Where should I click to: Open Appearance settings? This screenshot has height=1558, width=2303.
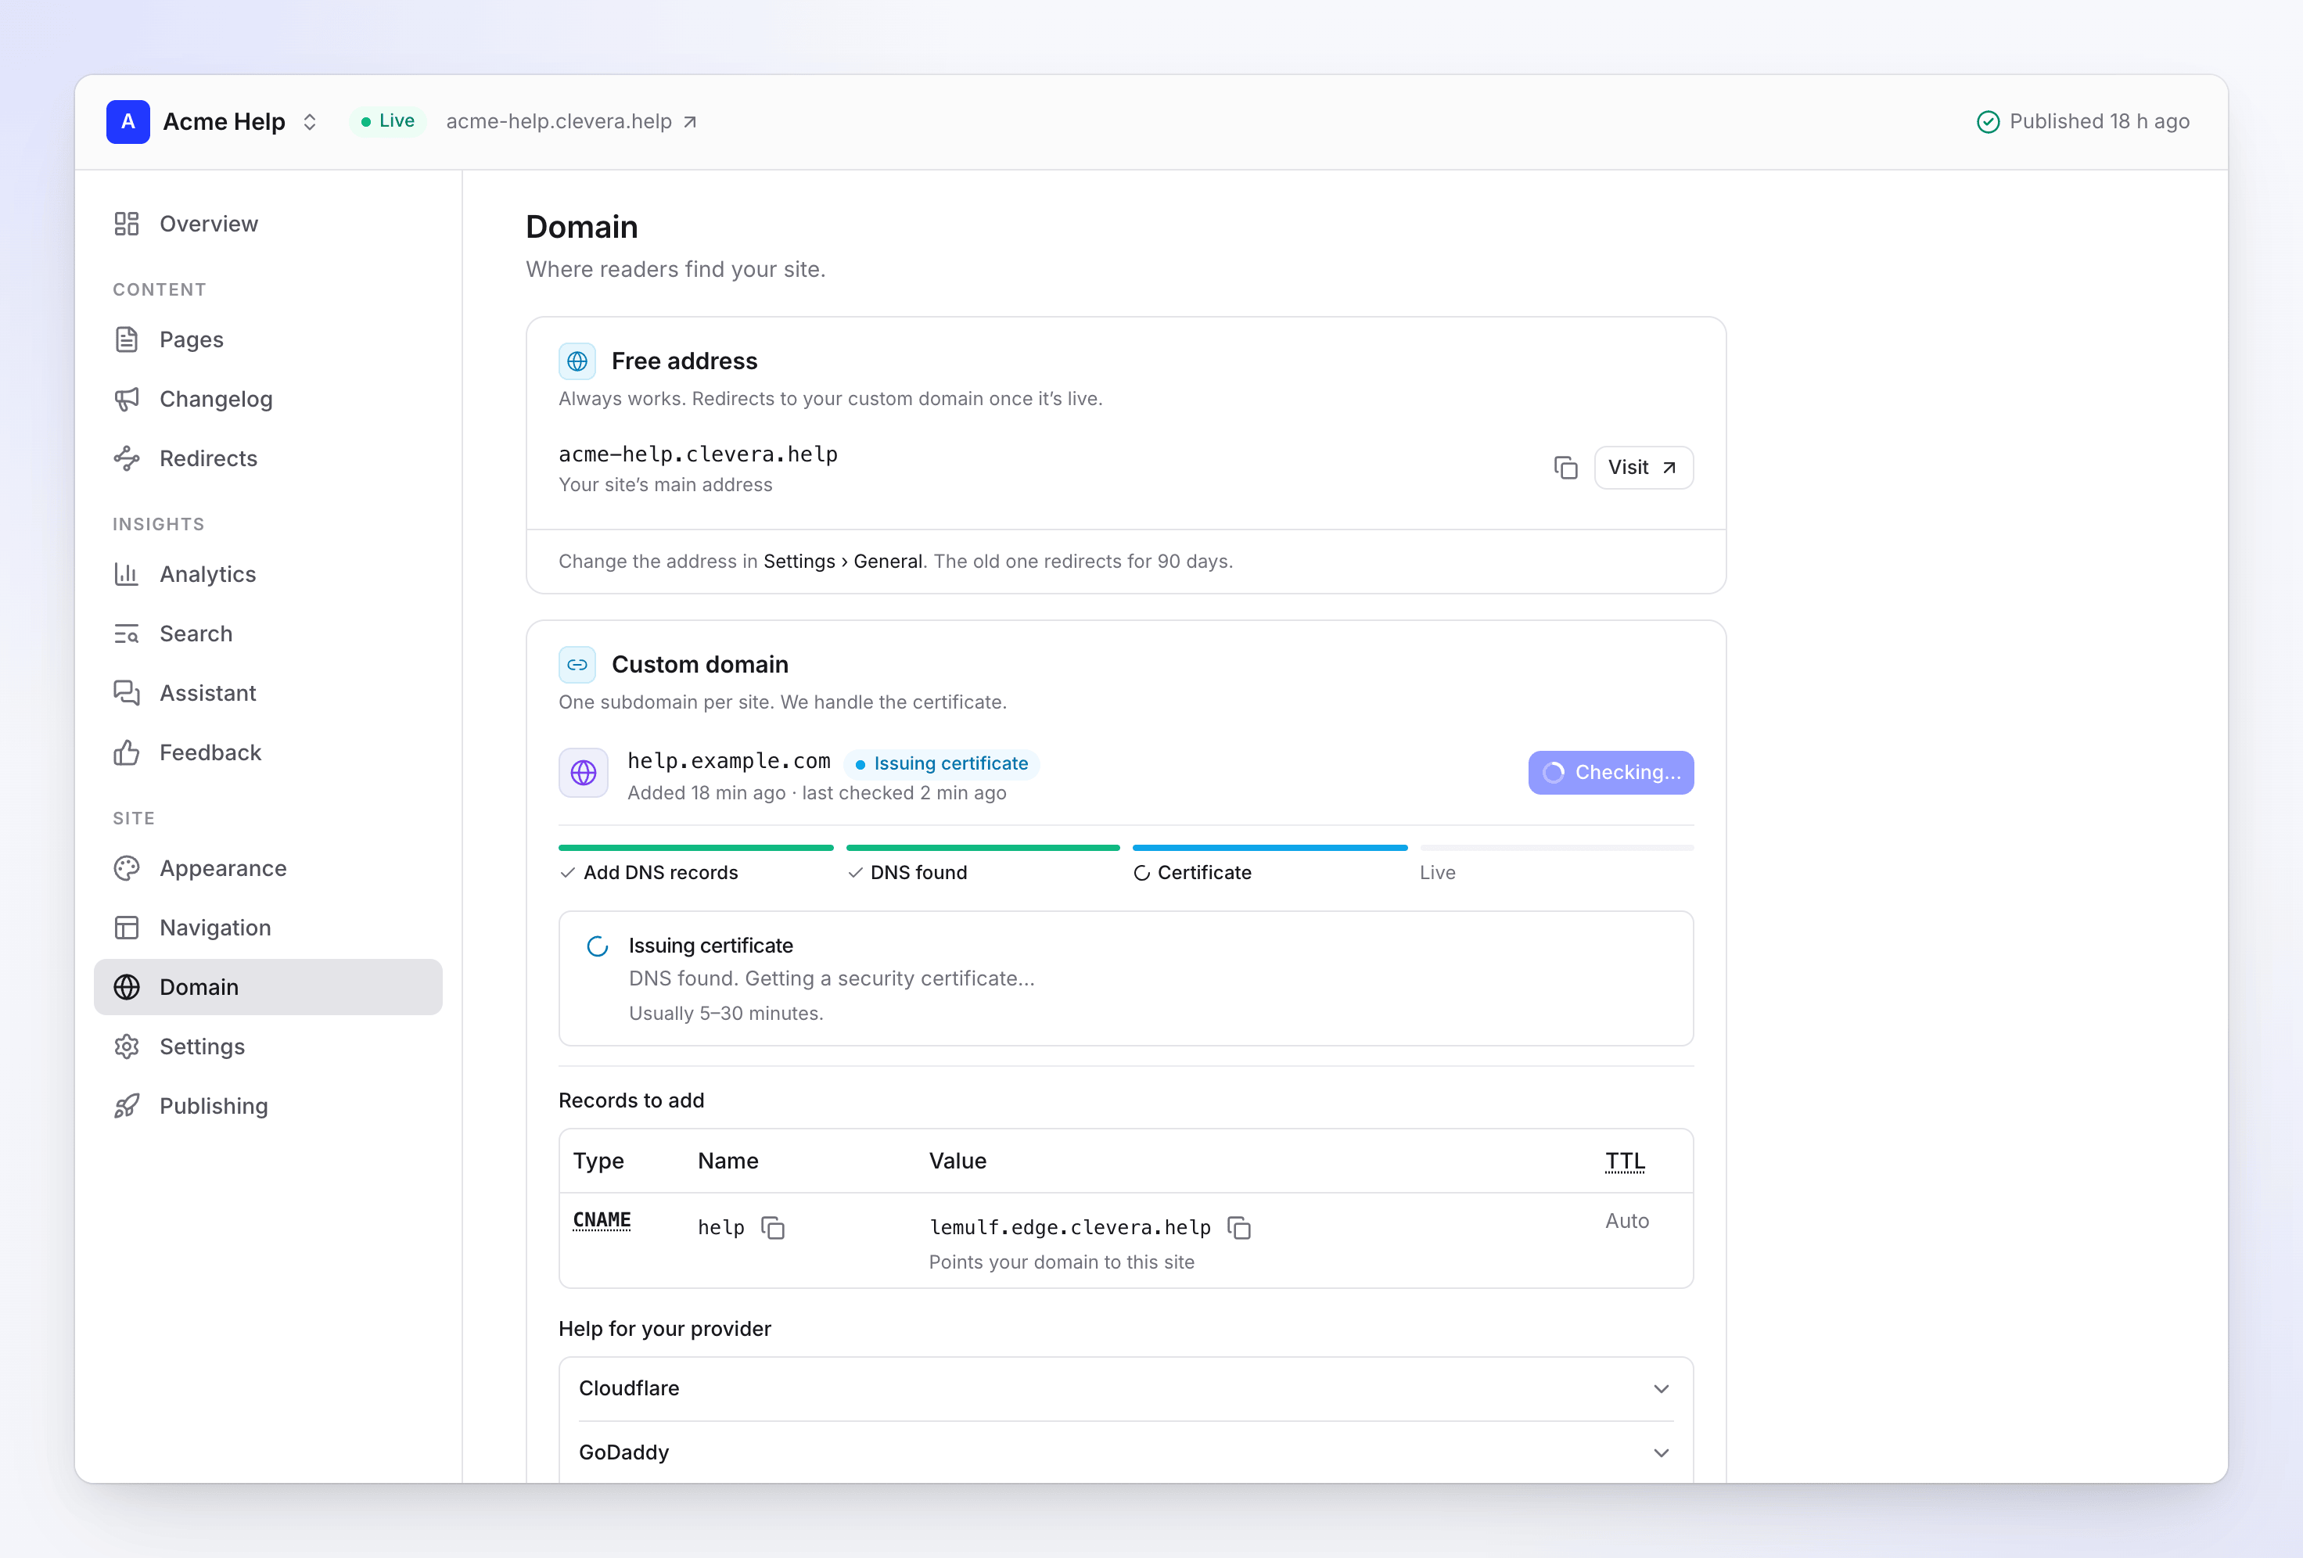[268, 869]
